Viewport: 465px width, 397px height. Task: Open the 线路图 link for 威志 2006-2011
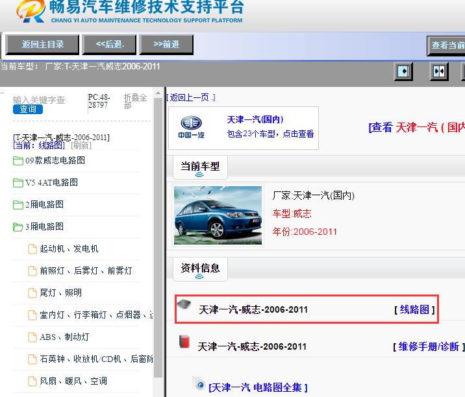(414, 309)
